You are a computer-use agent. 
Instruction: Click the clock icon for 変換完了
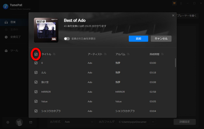(x=6, y=37)
